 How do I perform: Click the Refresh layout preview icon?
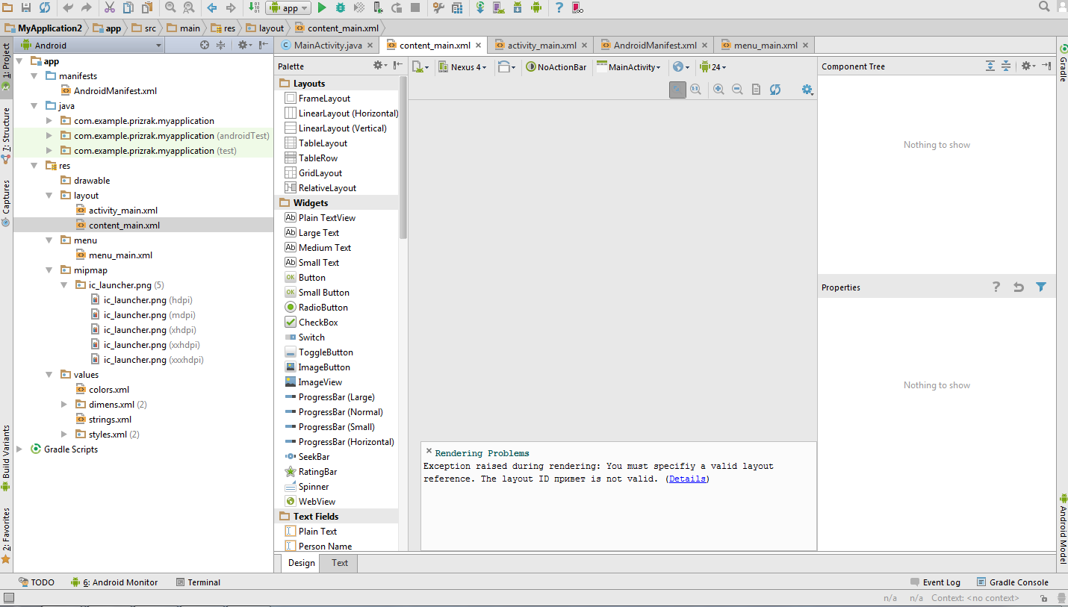pos(775,89)
